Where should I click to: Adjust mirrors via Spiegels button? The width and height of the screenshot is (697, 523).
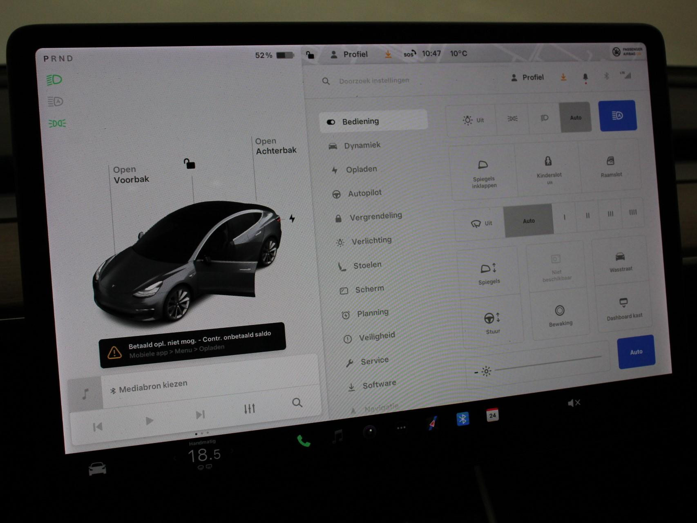489,273
